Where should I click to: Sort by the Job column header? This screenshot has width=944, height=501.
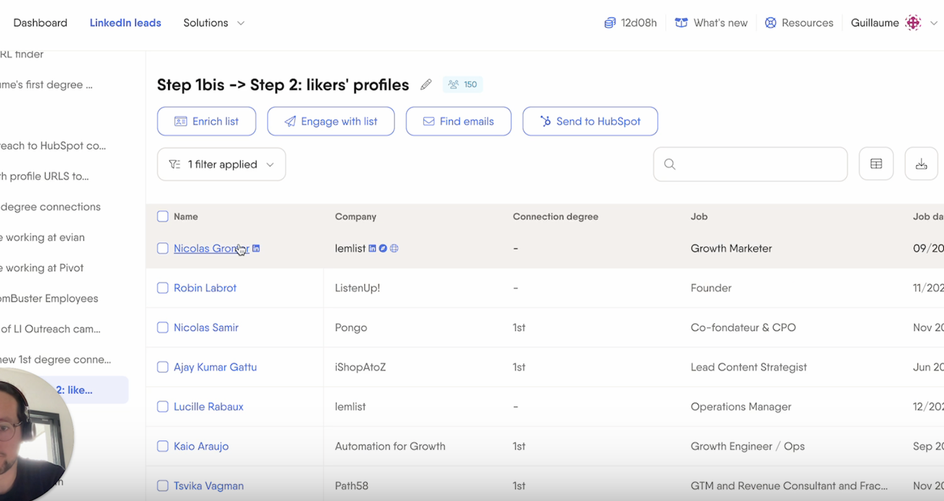coord(699,216)
